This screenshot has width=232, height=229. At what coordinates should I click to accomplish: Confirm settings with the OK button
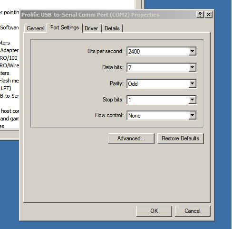coord(154,211)
